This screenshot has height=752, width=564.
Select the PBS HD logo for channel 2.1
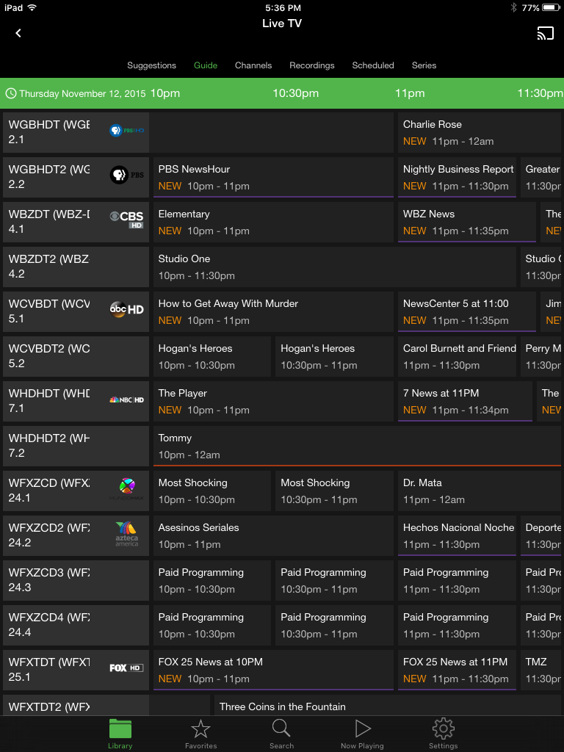(126, 131)
